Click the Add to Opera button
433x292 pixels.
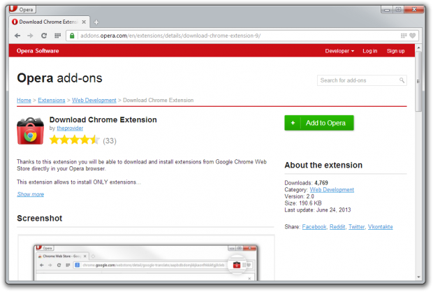click(319, 123)
